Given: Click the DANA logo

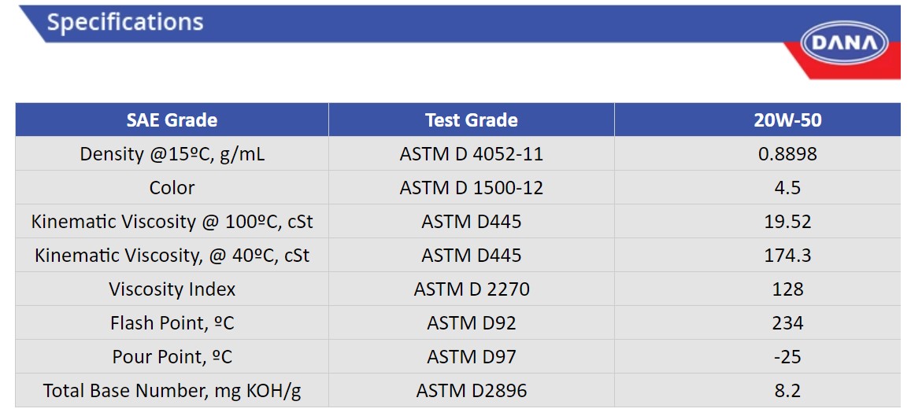Looking at the screenshot, I should 844,43.
